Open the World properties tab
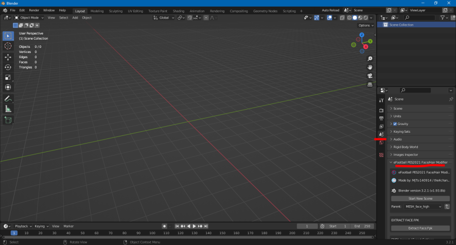456x245 pixels. (x=381, y=143)
